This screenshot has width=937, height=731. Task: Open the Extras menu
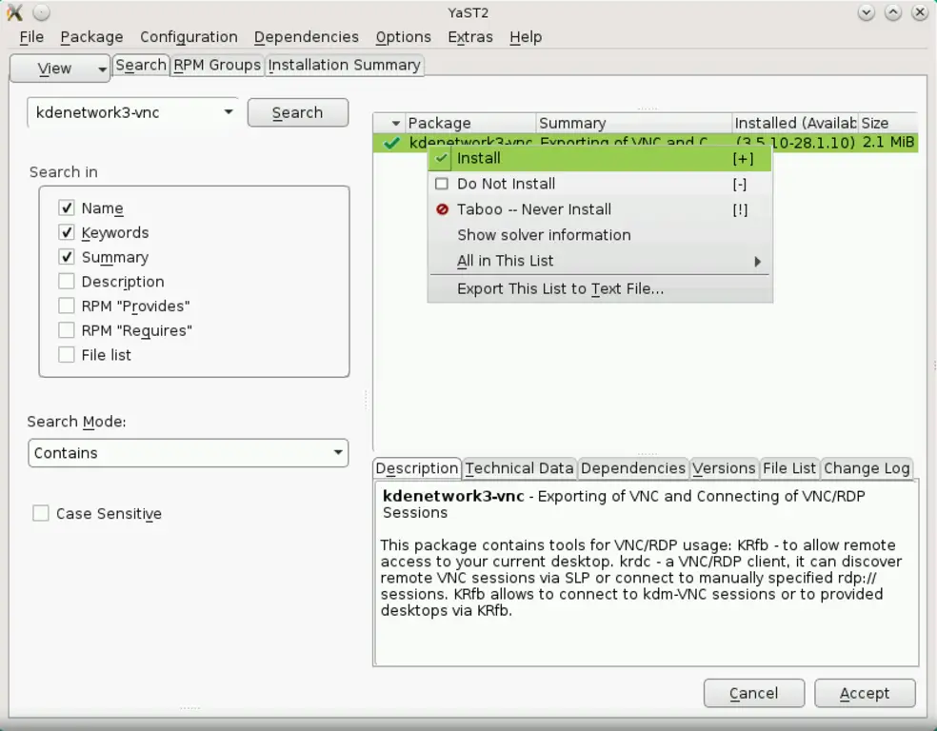point(470,37)
